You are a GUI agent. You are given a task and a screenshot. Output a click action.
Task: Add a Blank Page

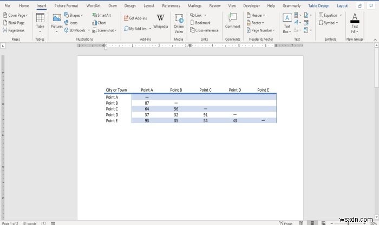click(x=14, y=23)
